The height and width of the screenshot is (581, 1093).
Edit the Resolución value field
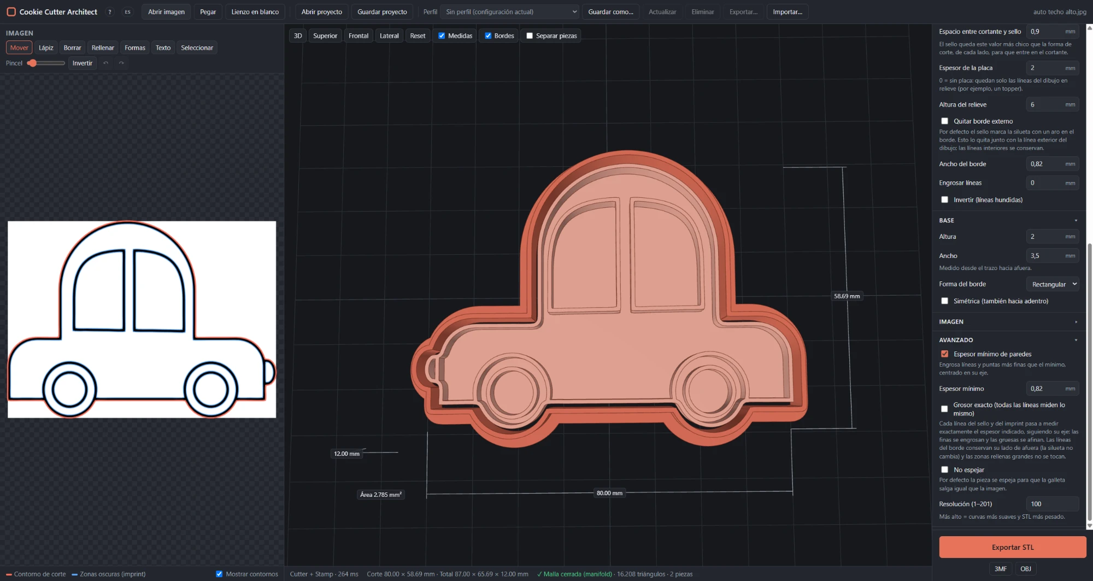coord(1052,504)
